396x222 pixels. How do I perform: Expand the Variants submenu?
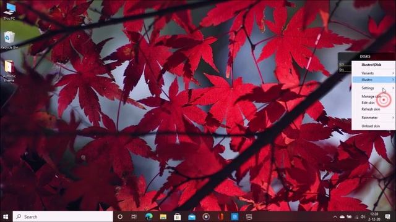(x=374, y=73)
